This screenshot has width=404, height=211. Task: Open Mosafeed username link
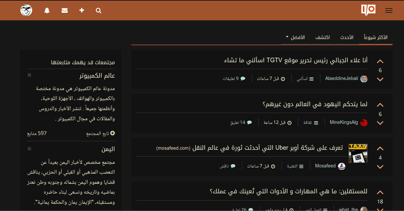click(x=325, y=166)
